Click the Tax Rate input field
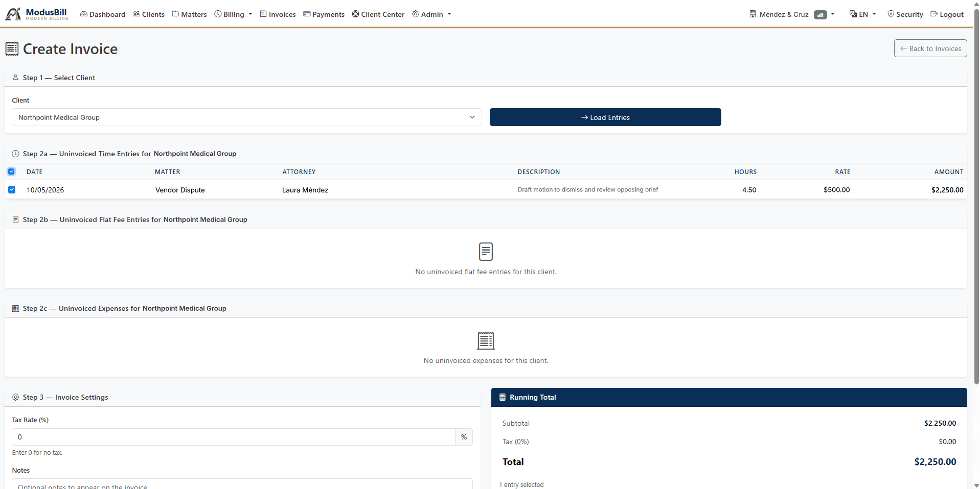 point(234,437)
